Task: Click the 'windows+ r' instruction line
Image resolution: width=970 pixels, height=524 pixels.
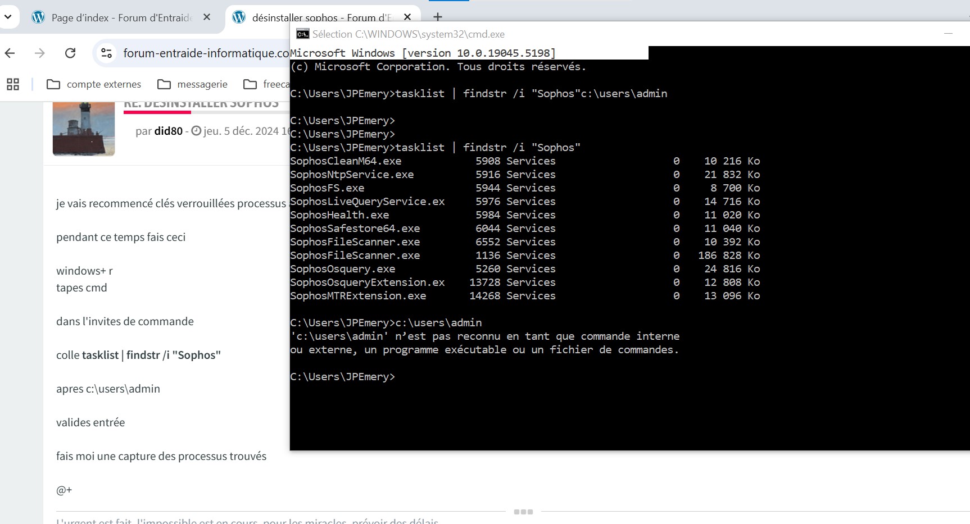Action: click(84, 271)
